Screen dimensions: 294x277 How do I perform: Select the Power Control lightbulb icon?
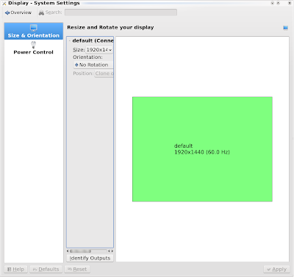[x=33, y=45]
